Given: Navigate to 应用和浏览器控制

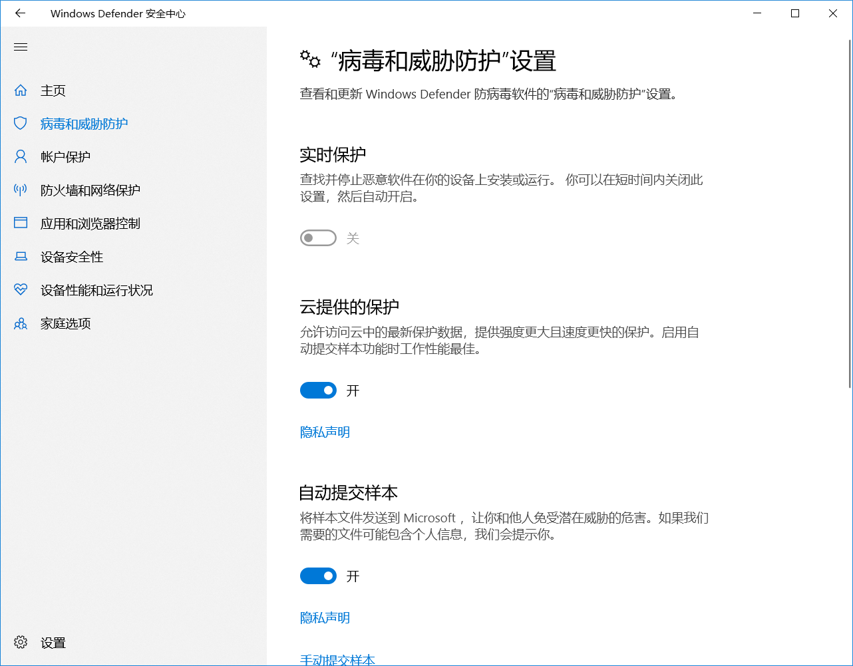Looking at the screenshot, I should tap(90, 224).
